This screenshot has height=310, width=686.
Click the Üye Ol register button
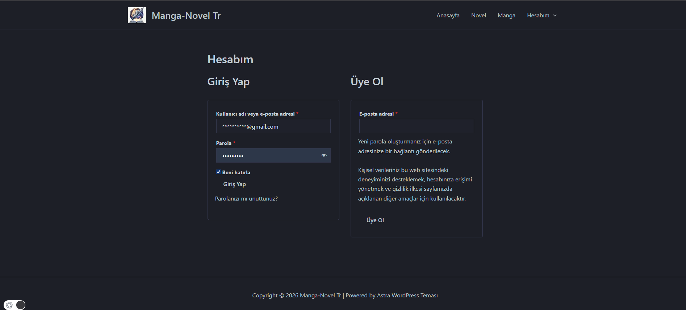coord(375,220)
